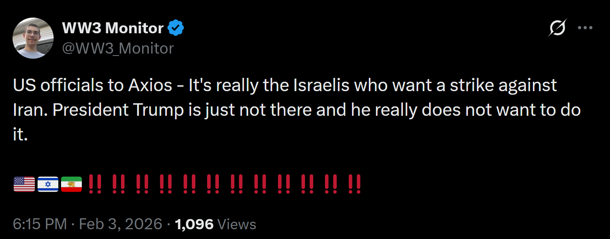Screen dimensions: 610x239
Task: Click the 6:15 PM timestamp
Action: tap(40, 224)
